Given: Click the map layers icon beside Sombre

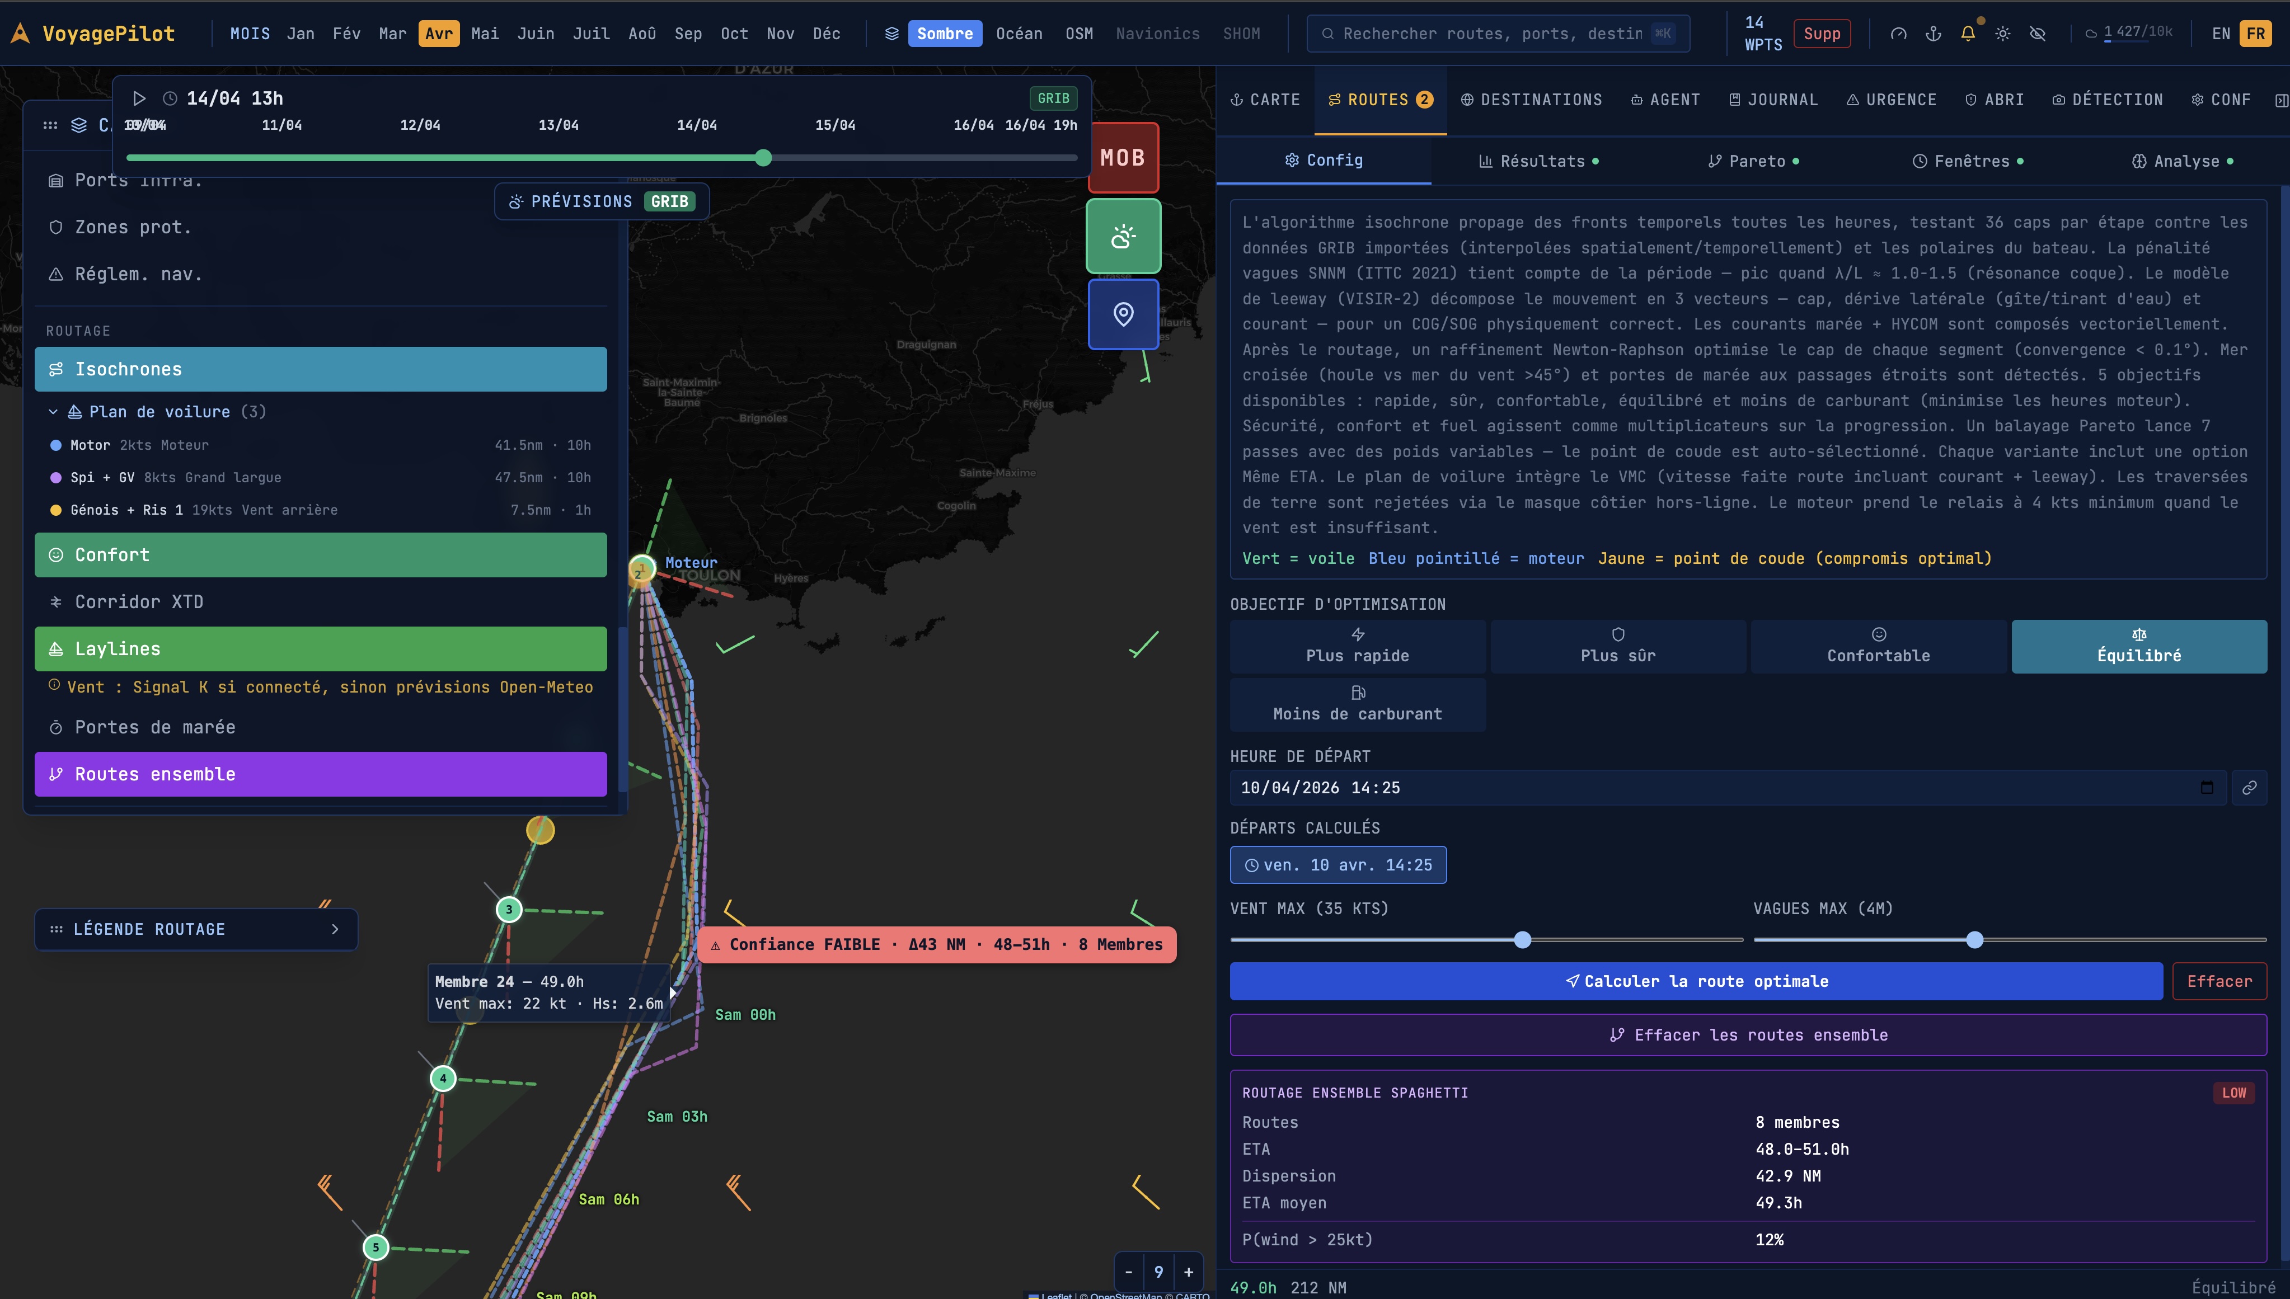Looking at the screenshot, I should coord(891,34).
